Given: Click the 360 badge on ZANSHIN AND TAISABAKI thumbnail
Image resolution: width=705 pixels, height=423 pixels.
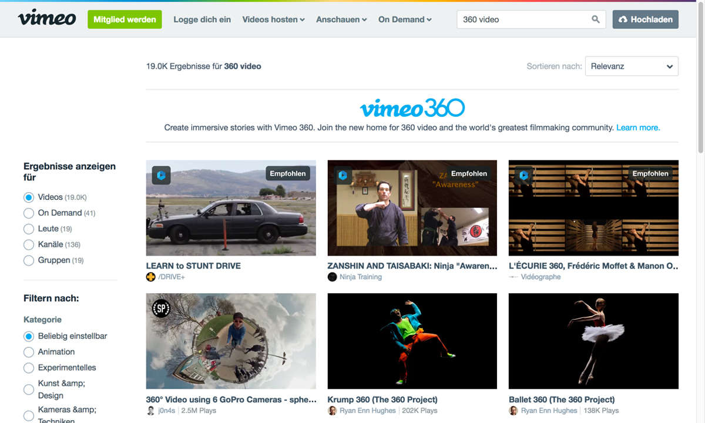Looking at the screenshot, I should coord(343,175).
